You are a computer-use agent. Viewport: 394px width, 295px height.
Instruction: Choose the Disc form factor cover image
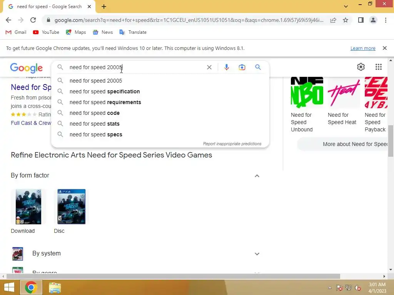coord(71,207)
